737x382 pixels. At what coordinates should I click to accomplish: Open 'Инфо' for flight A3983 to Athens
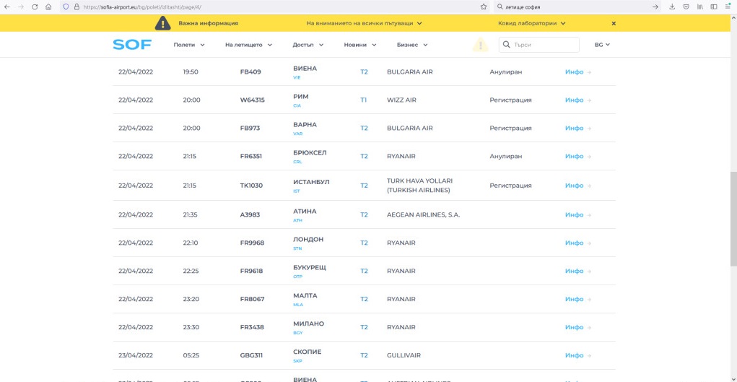(577, 214)
